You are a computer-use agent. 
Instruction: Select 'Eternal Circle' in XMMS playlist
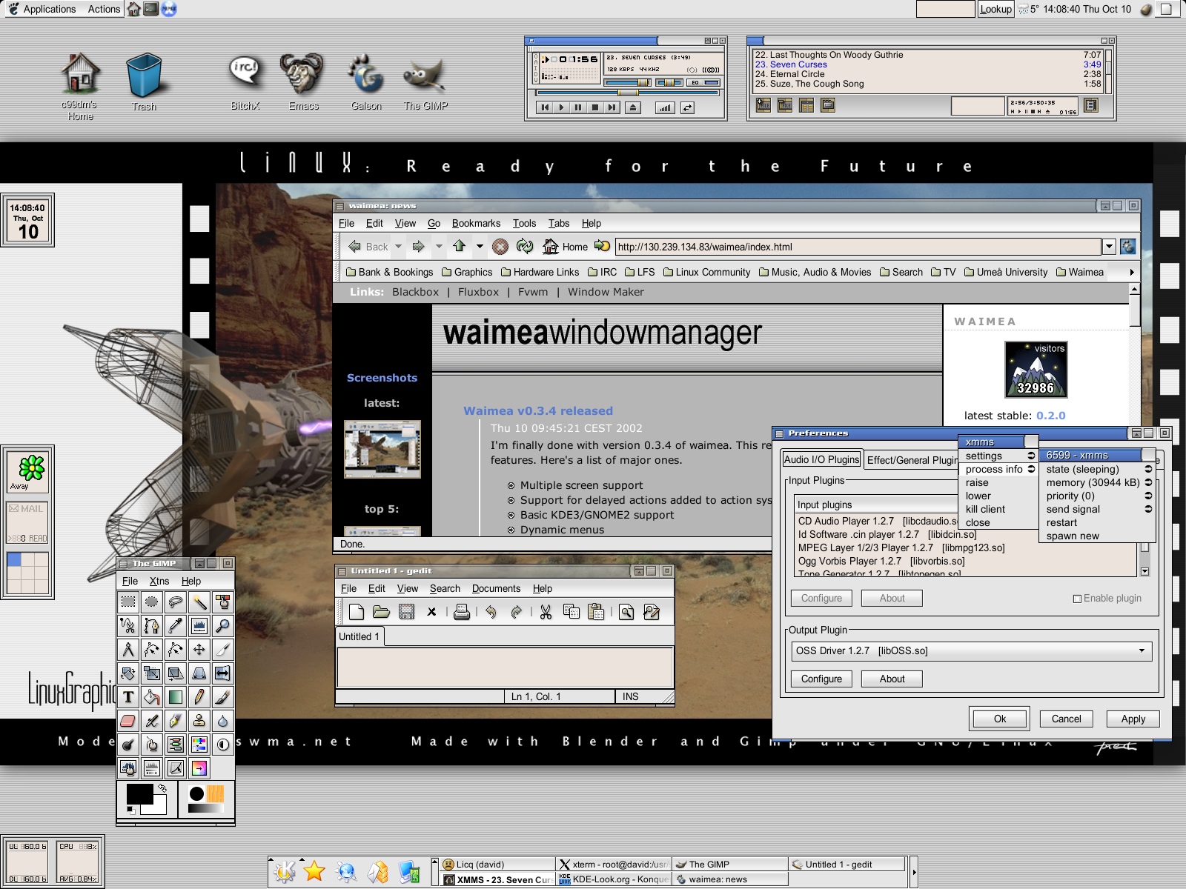pyautogui.click(x=929, y=74)
